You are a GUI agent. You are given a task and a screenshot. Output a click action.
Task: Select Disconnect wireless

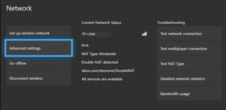tap(39, 78)
